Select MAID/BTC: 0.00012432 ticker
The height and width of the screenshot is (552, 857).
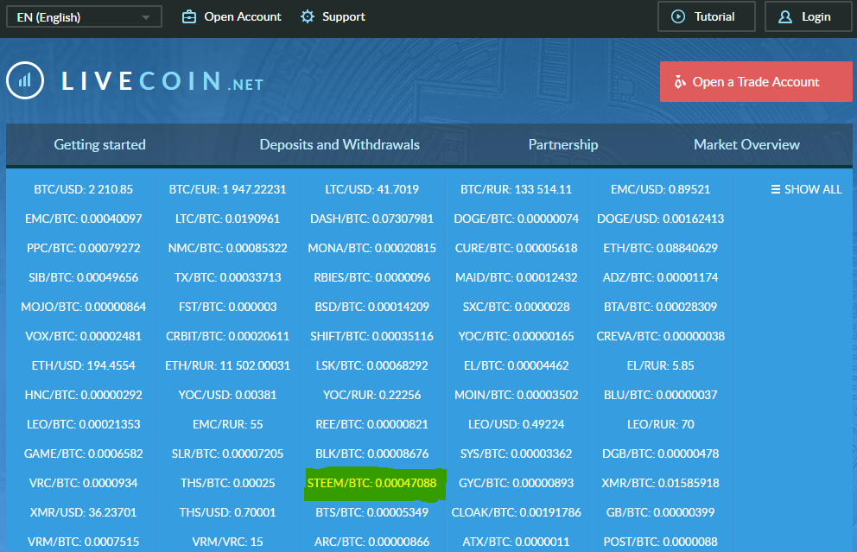point(516,277)
